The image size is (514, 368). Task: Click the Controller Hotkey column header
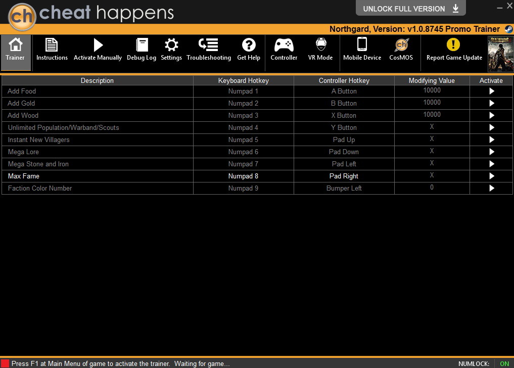click(x=344, y=81)
